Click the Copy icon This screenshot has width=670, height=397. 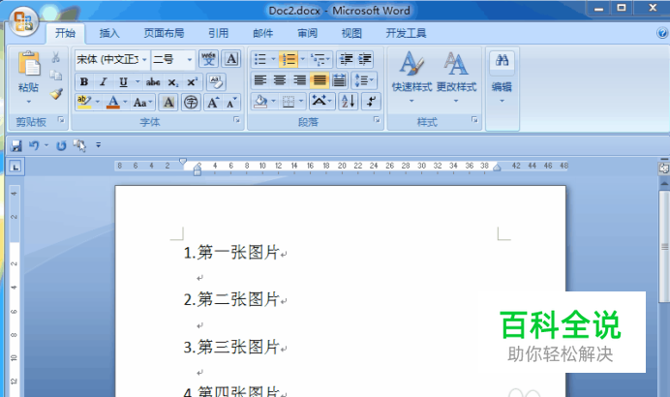pos(55,76)
